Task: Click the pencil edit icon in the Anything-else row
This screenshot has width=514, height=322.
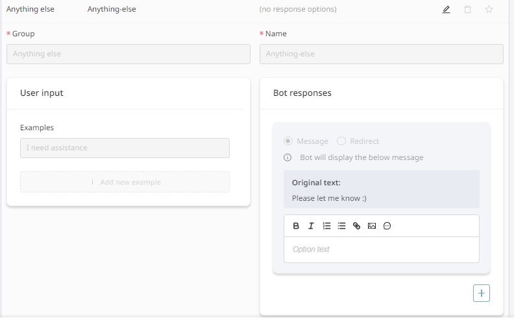Action: pyautogui.click(x=446, y=10)
